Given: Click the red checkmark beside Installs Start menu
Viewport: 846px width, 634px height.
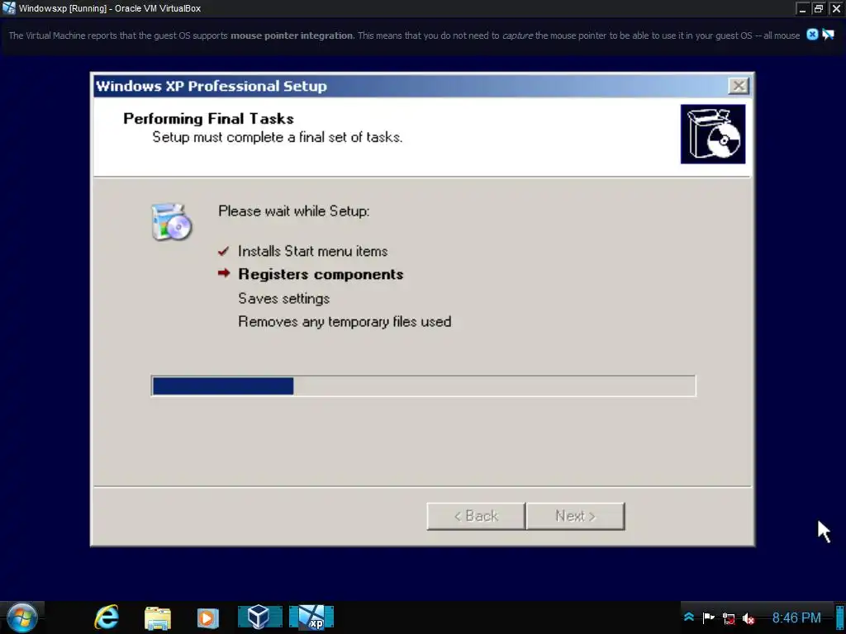Looking at the screenshot, I should 223,251.
